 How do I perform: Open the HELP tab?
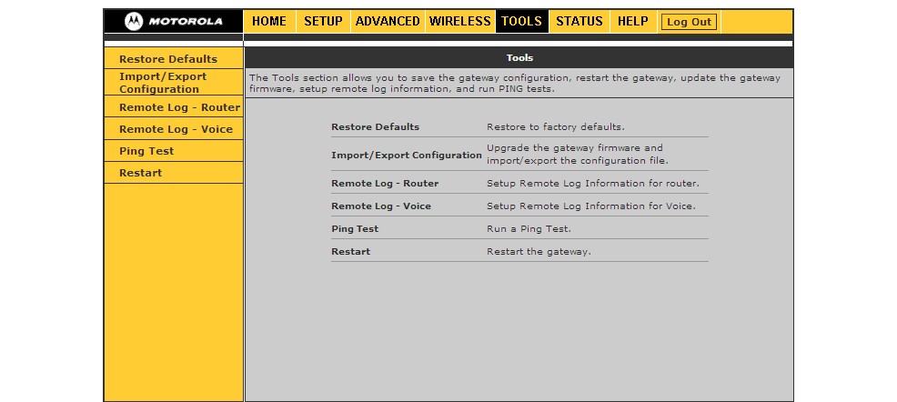(x=633, y=22)
